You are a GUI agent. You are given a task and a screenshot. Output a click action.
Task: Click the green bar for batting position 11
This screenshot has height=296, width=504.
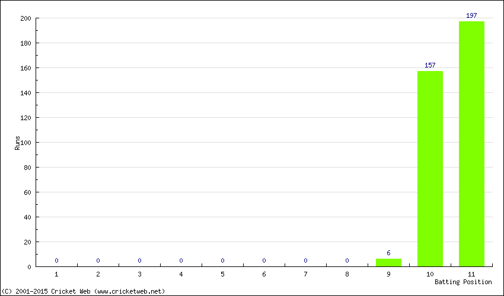point(471,144)
